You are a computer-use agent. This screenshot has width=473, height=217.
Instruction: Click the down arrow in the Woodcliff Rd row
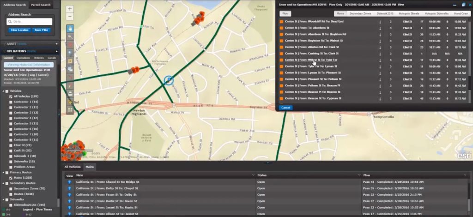[x=380, y=21]
